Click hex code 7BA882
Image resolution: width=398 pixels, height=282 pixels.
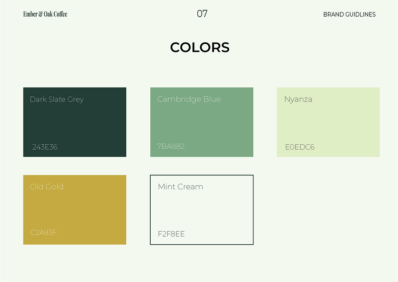(171, 146)
